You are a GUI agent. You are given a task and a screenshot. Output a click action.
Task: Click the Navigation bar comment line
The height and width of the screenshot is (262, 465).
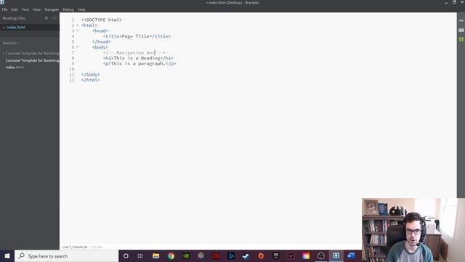134,52
